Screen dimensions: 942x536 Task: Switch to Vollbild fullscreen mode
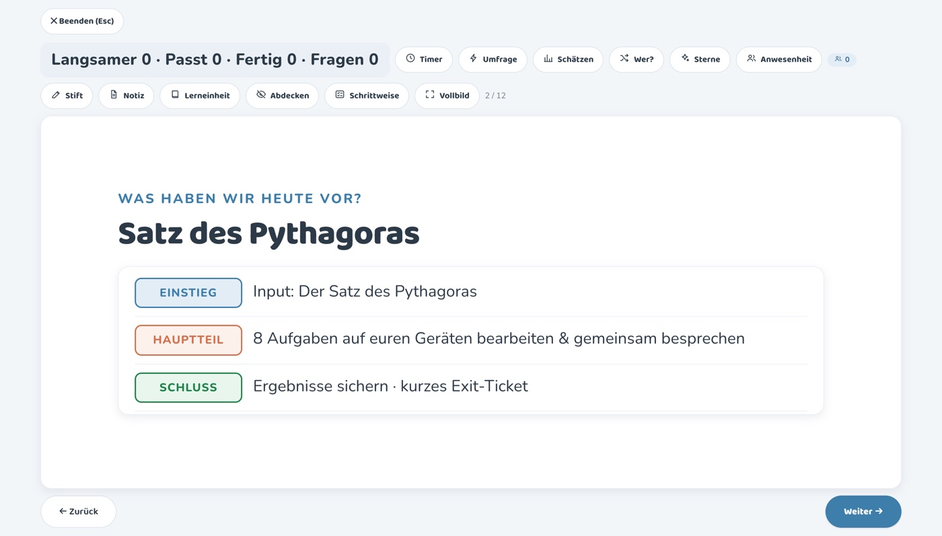click(x=447, y=95)
